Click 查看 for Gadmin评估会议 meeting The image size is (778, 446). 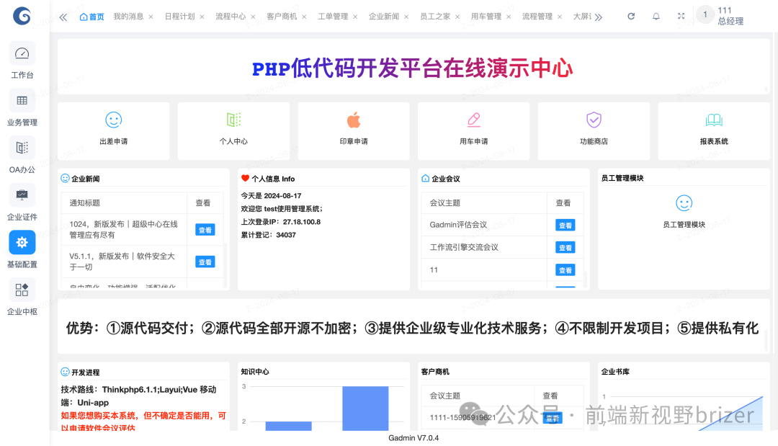point(565,225)
